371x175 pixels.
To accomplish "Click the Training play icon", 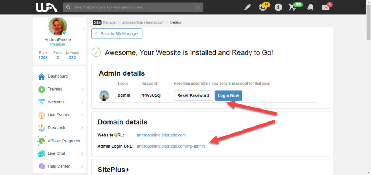I will (41, 89).
